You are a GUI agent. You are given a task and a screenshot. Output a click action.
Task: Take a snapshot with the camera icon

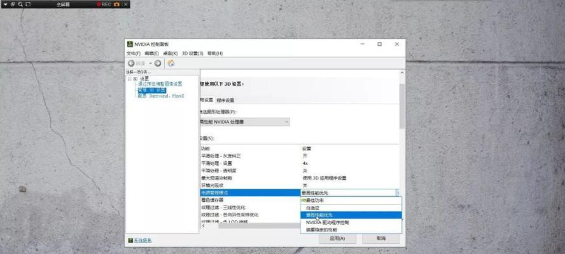[116, 4]
